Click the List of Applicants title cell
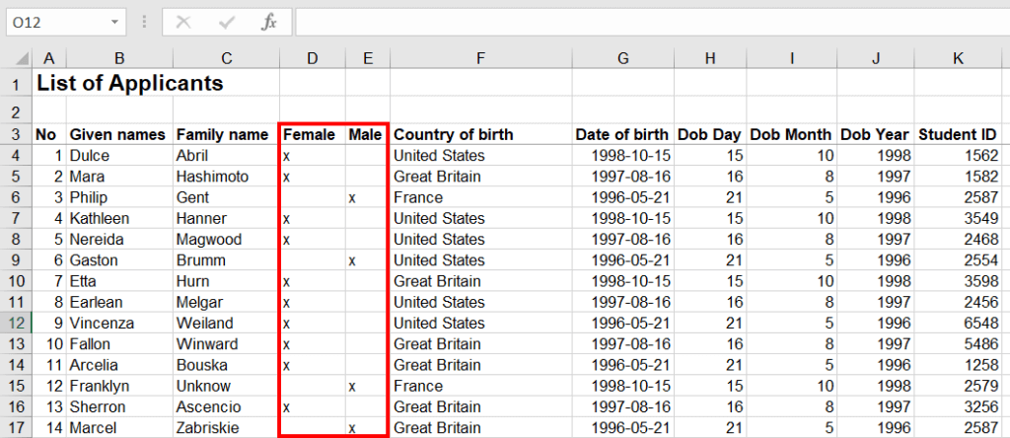Viewport: 1010px width, 438px height. click(129, 84)
